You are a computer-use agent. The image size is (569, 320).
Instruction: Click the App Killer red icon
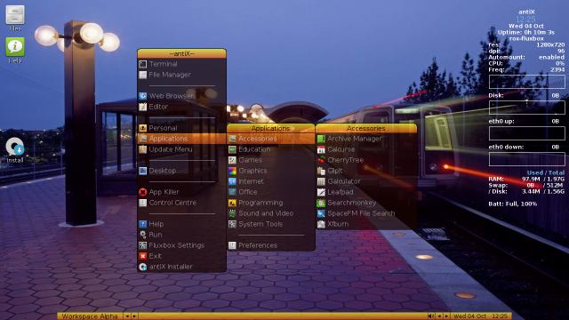coord(143,192)
